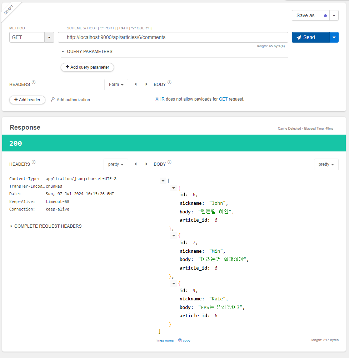The image size is (349, 358).
Task: Collapse response headers with left arrow
Action: click(136, 164)
